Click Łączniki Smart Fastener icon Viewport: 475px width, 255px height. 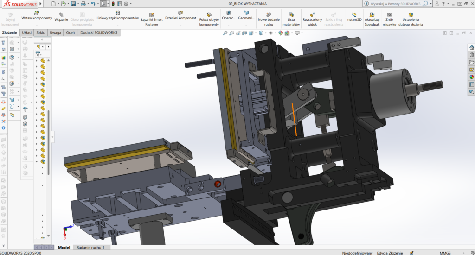(x=152, y=15)
